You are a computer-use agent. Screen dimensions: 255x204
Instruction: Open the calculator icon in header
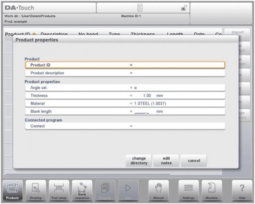[140, 8]
